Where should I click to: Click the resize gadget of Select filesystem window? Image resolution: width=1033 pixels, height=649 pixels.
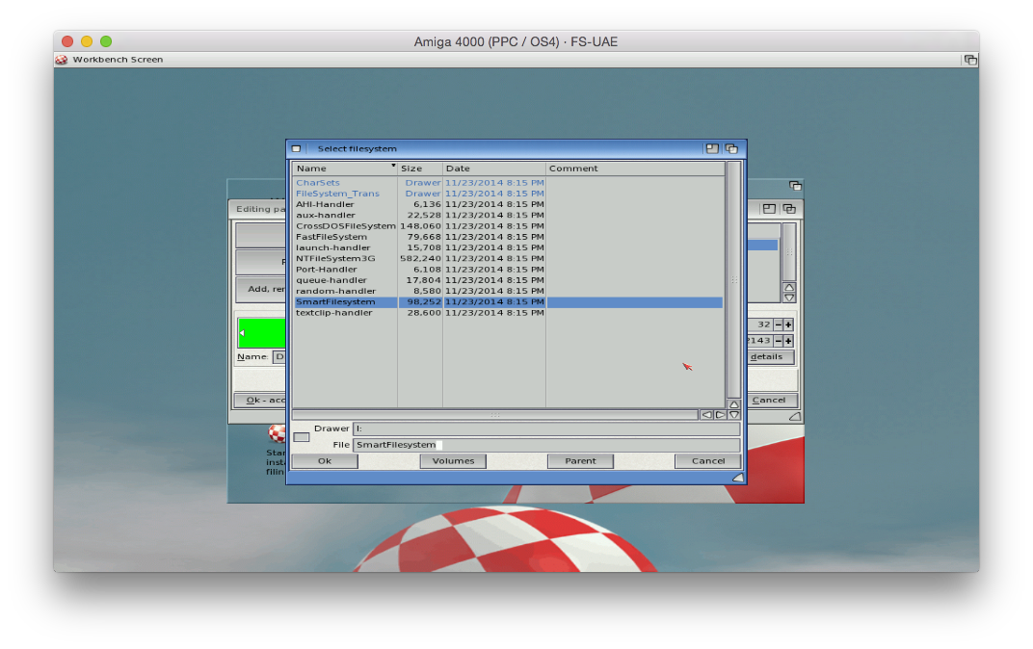point(738,478)
